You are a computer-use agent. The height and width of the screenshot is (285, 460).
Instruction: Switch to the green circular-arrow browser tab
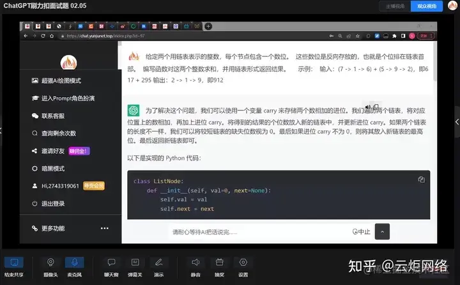[133, 26]
